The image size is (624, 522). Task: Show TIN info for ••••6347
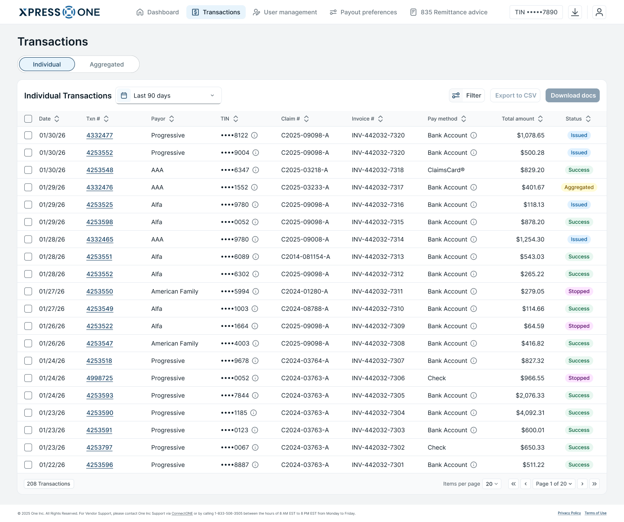point(256,170)
